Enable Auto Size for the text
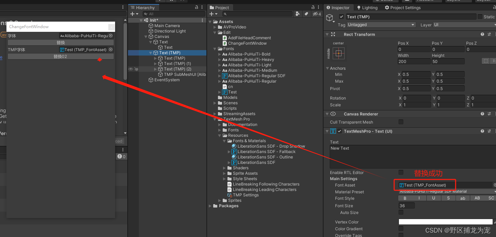496x237 pixels. tap(401, 212)
